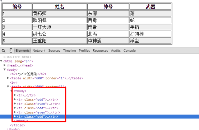The height and width of the screenshot is (130, 199).
Task: Click the cell 黄药师
Action: point(60,13)
